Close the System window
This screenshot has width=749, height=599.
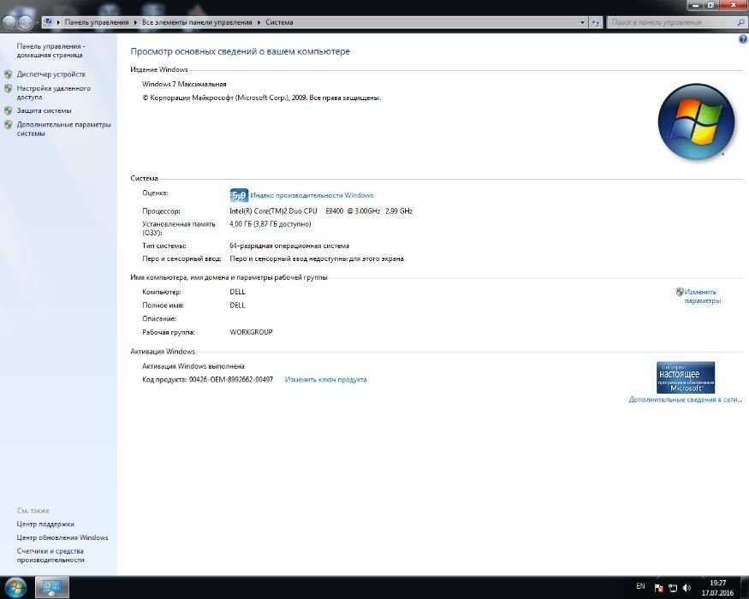[733, 5]
